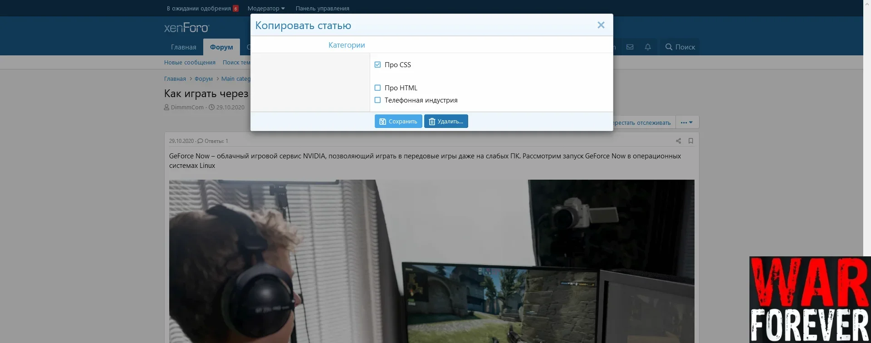
Task: Check the Телефонная индустрия category checkbox
Action: (377, 100)
